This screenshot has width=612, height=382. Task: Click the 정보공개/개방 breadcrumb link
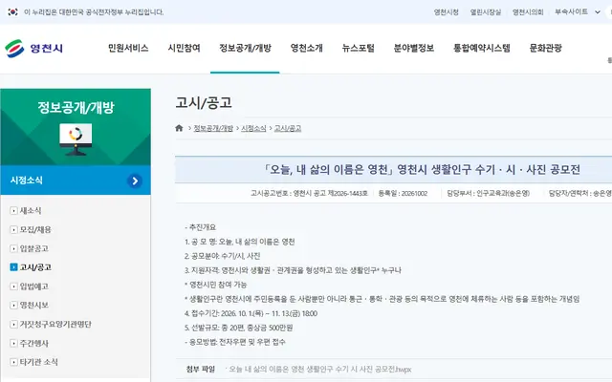(213, 128)
